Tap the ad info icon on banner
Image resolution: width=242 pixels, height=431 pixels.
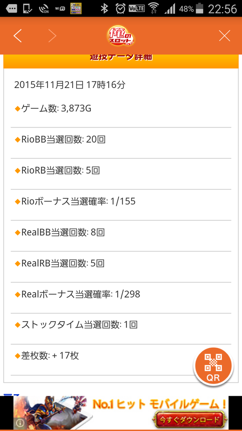(x=19, y=421)
